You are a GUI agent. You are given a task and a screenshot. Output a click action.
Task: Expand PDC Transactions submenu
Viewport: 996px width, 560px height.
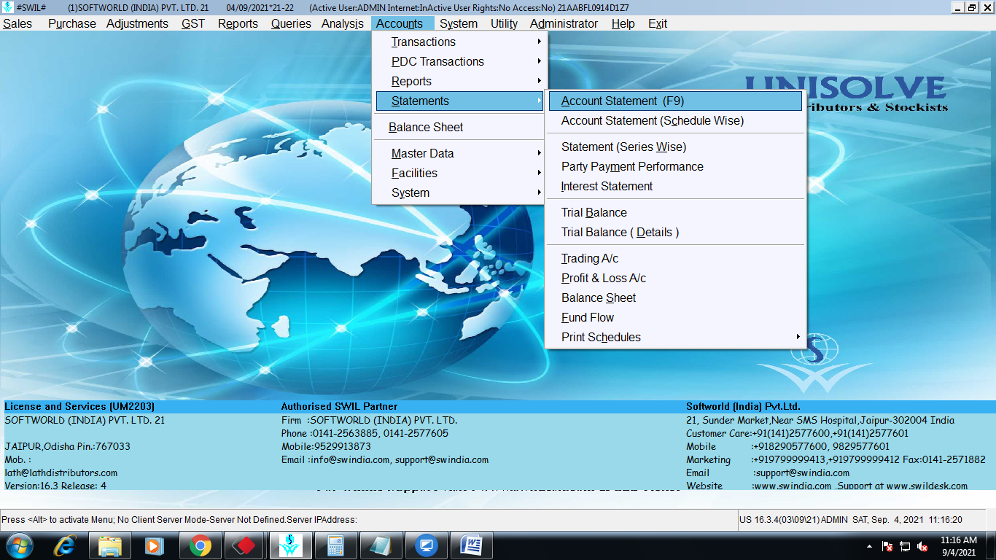pos(459,62)
